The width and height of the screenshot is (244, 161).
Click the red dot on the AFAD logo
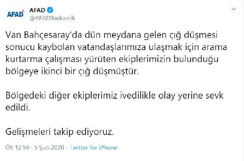[23, 11]
